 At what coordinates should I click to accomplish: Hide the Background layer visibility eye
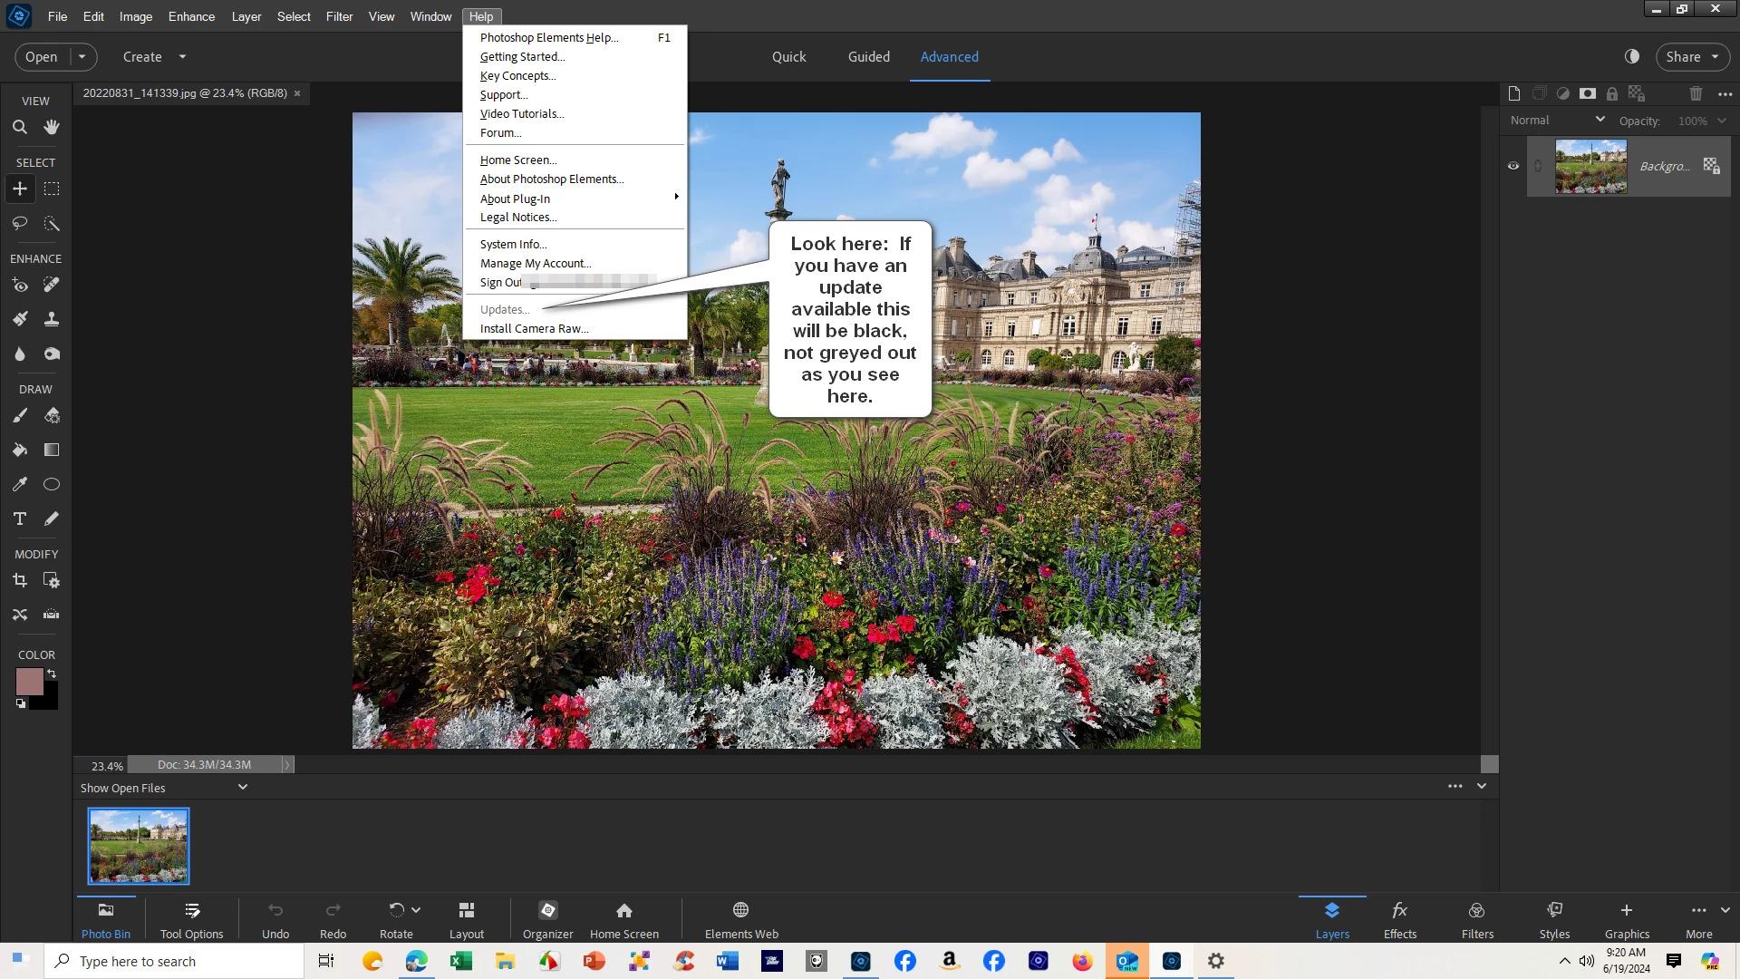coord(1513,166)
